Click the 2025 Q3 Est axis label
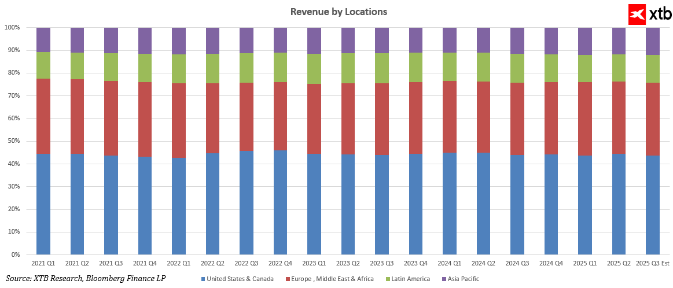The image size is (673, 288). click(x=653, y=264)
